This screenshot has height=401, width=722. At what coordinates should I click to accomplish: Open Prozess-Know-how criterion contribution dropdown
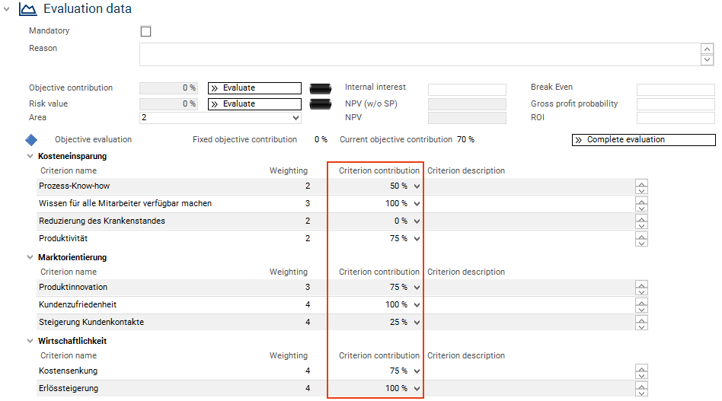click(417, 186)
